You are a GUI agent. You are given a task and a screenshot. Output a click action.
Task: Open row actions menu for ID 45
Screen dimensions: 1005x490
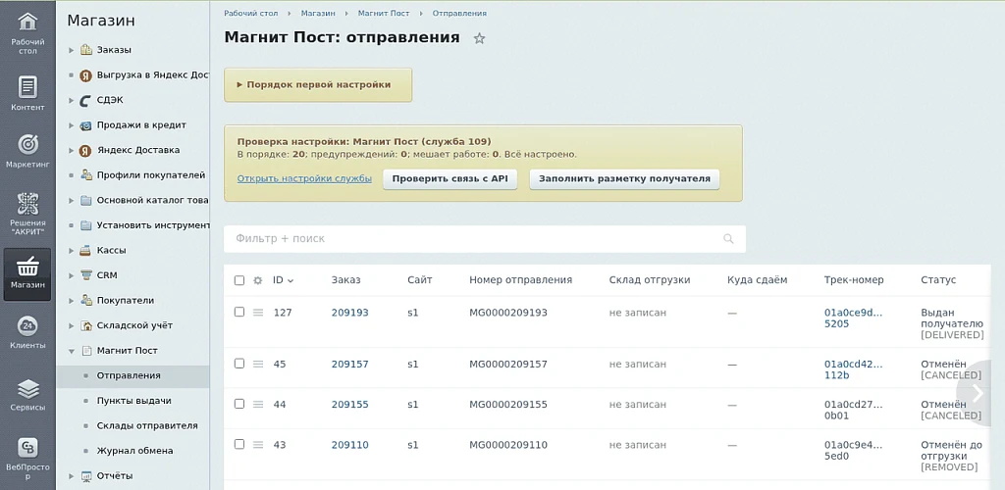[258, 364]
